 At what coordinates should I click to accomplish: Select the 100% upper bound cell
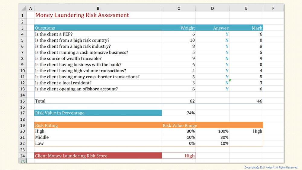pos(212,131)
